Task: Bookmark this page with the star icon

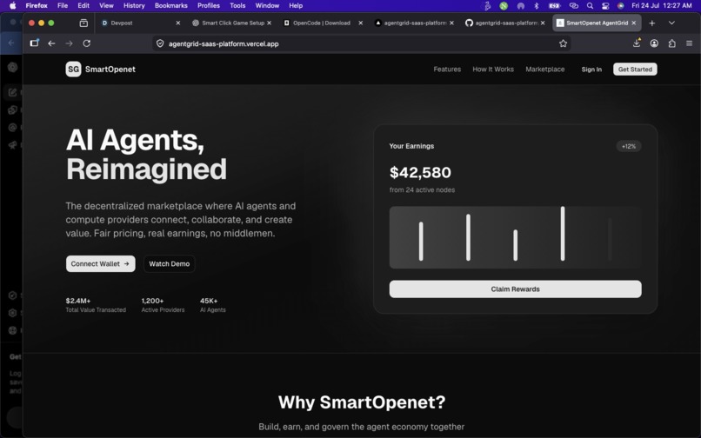Action: pyautogui.click(x=563, y=43)
